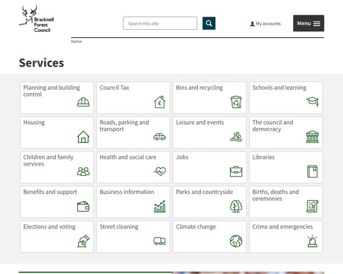This screenshot has height=274, width=343.
Task: Open My accounts
Action: [265, 24]
